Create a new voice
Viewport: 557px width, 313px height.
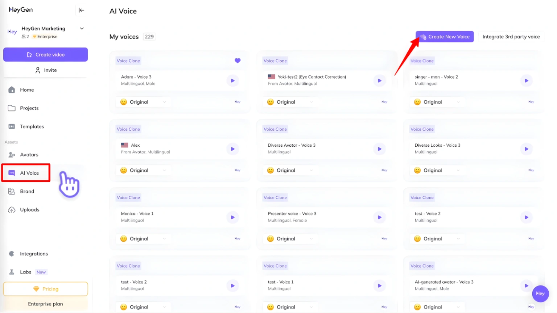coord(444,37)
